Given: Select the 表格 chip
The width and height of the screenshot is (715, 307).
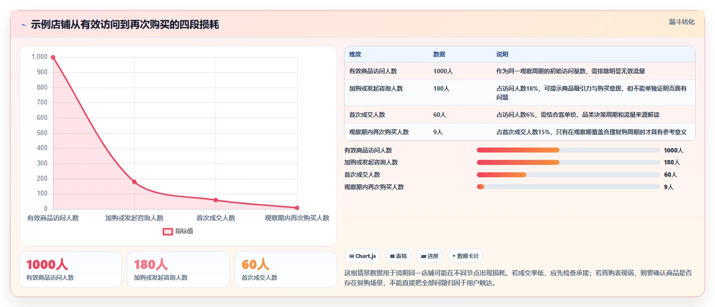Looking at the screenshot, I should [399, 256].
